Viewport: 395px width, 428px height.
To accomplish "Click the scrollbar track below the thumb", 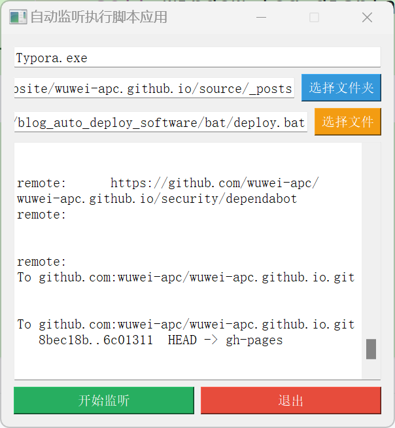I will 371,369.
